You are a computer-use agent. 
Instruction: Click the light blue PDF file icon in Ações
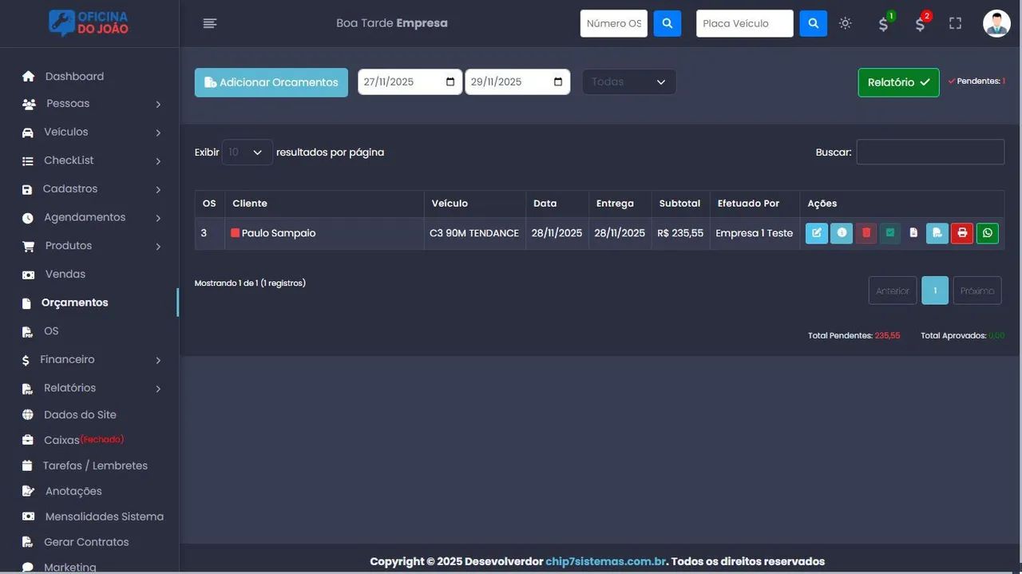[x=937, y=233]
